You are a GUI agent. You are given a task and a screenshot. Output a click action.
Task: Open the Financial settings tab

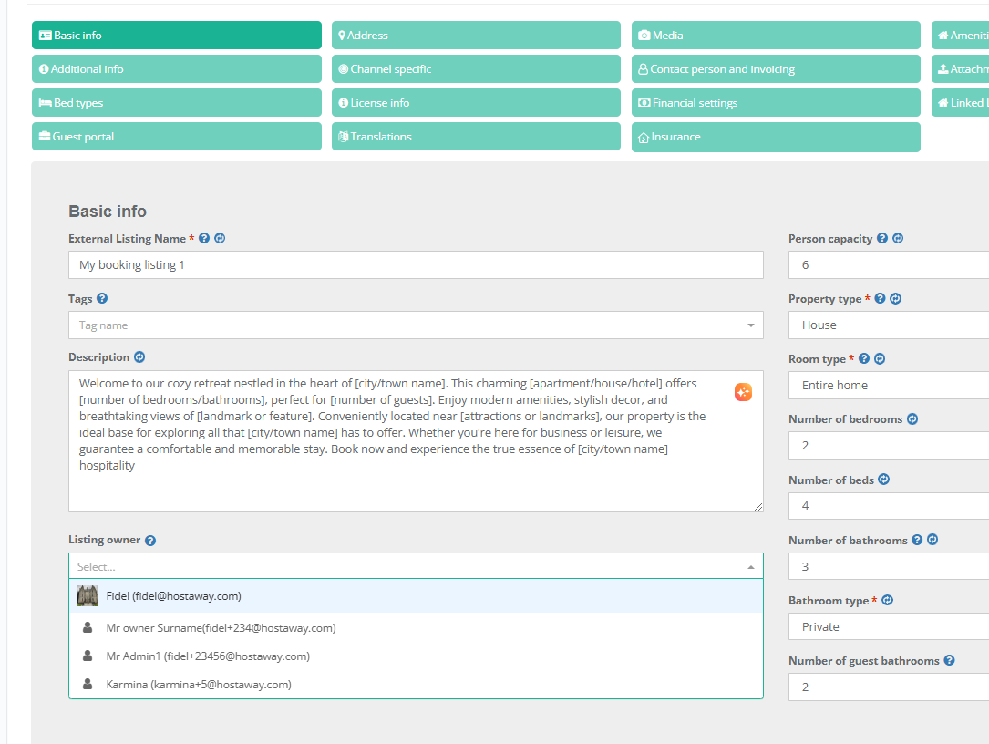click(x=776, y=103)
